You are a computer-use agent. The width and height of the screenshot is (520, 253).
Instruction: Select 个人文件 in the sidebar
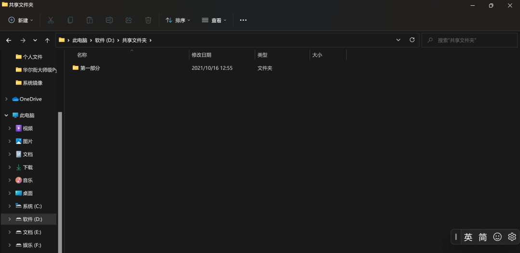click(33, 57)
